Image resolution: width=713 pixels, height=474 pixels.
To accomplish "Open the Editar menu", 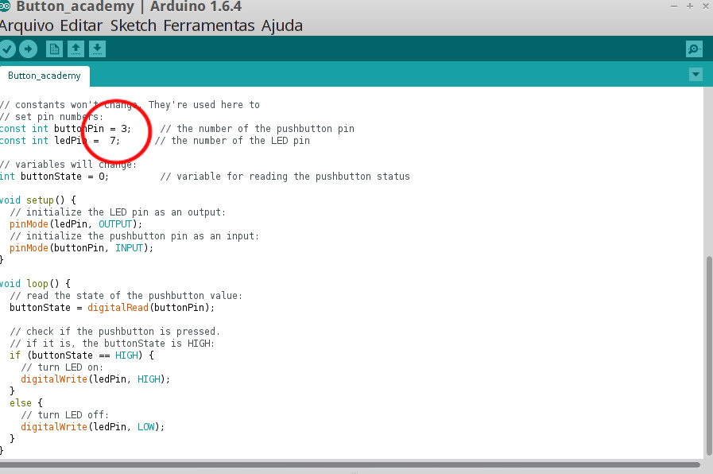I will (x=81, y=26).
